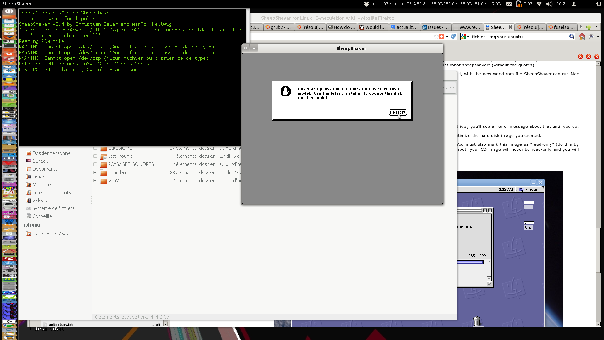Click the Firefox home icon
604x340 pixels.
pos(582,37)
